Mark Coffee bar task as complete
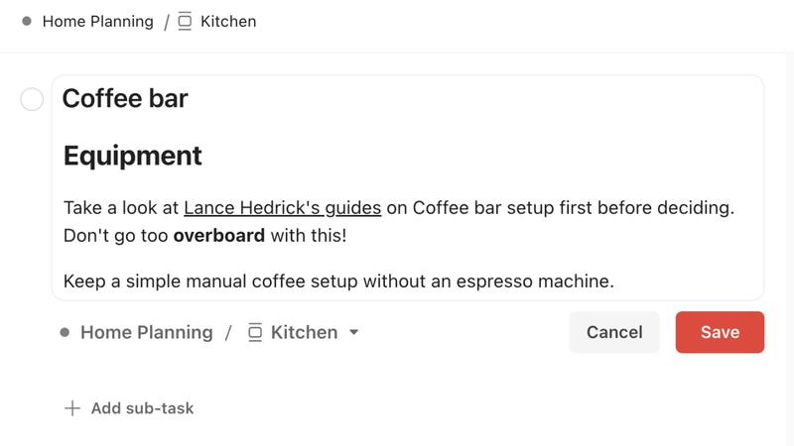 tap(32, 99)
